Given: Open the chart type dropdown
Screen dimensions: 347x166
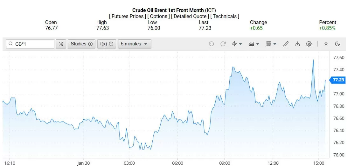Looking at the screenshot, I should click(x=254, y=44).
